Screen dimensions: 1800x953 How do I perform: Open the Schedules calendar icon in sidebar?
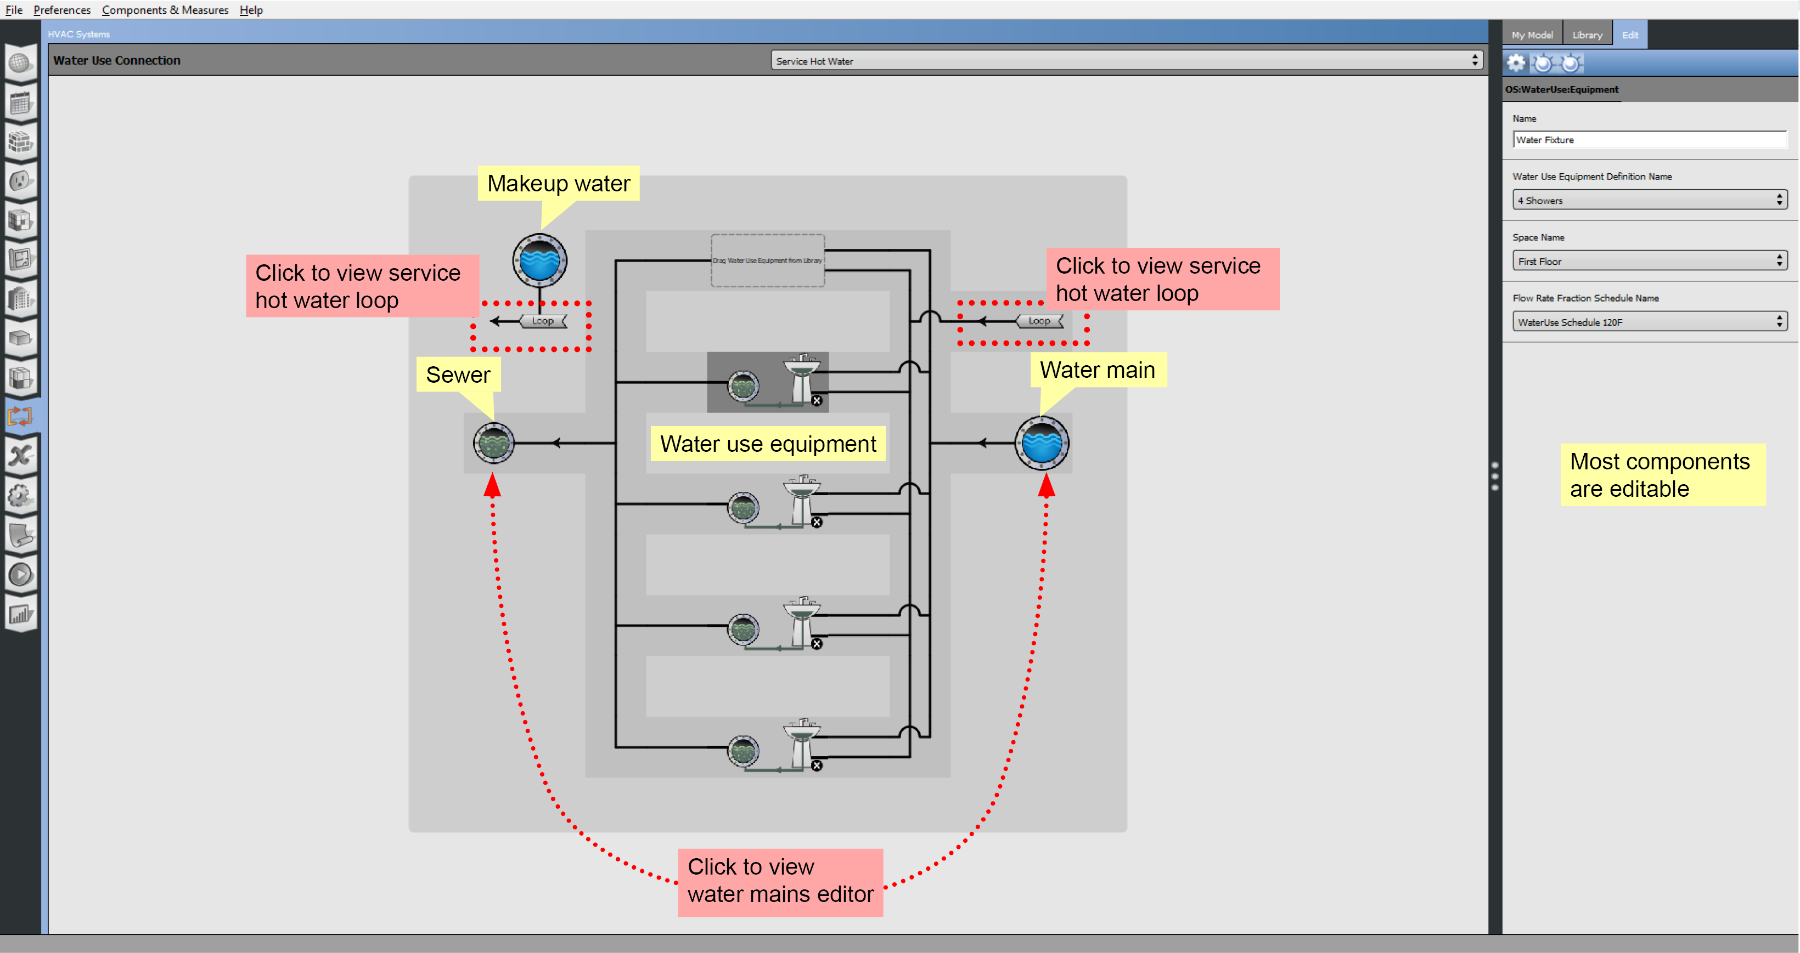click(20, 103)
